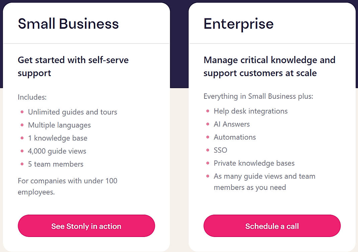The height and width of the screenshot is (252, 358).
Task: Click the Unlimited guides and tours feature
Action: tap(72, 112)
